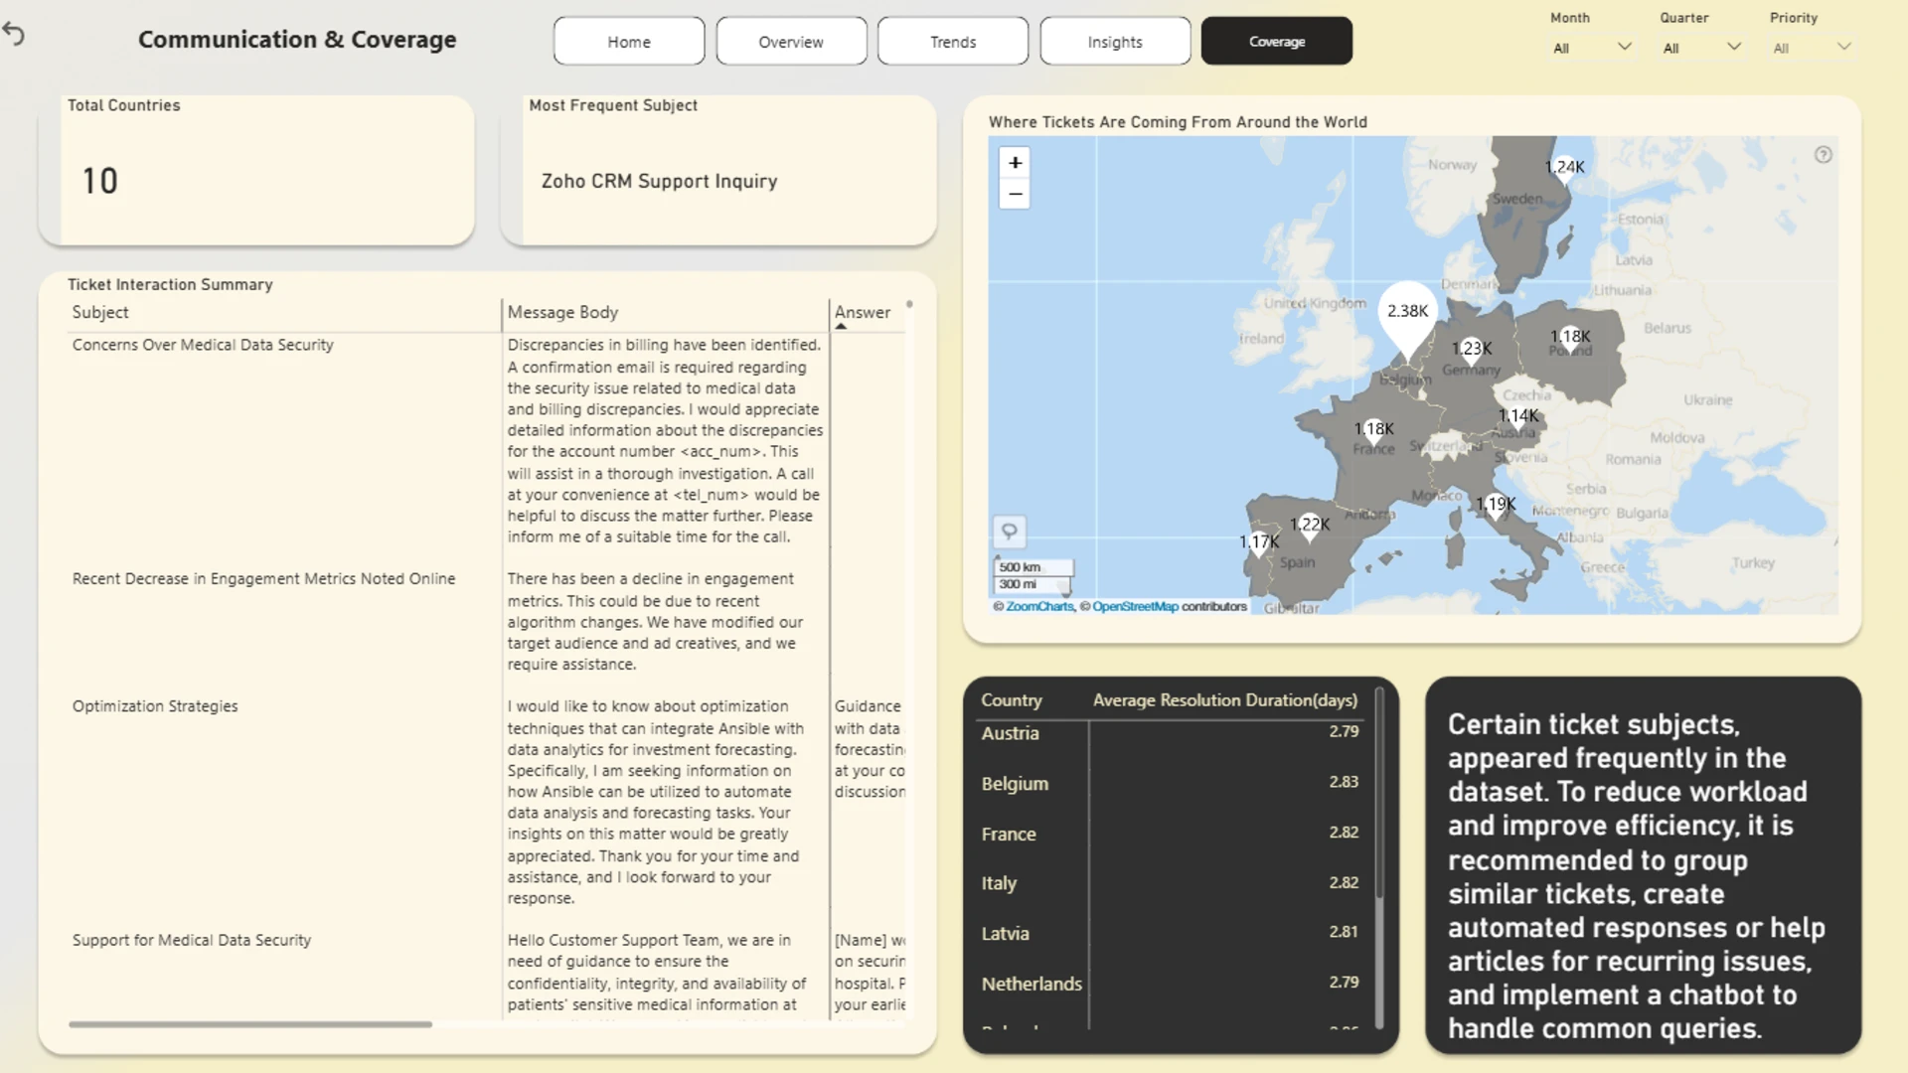1908x1073 pixels.
Task: Open the Month filter dropdown
Action: pyautogui.click(x=1592, y=48)
